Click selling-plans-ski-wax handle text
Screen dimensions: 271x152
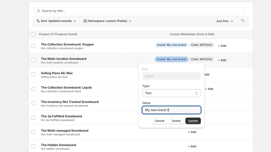[54, 77]
